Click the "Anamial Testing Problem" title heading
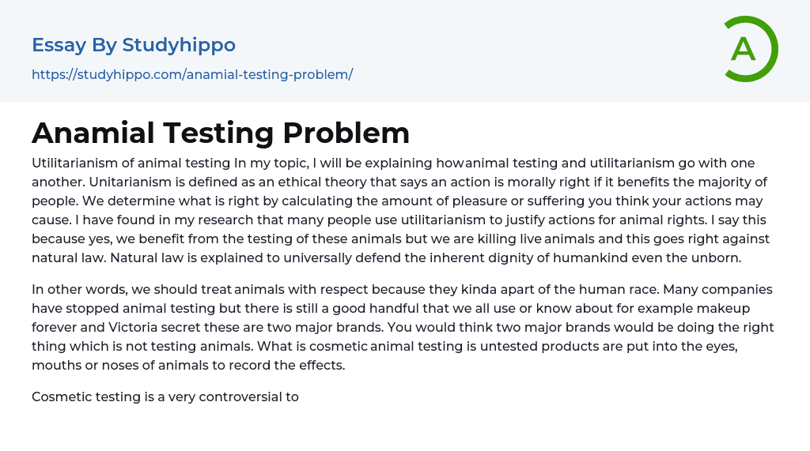 [221, 133]
